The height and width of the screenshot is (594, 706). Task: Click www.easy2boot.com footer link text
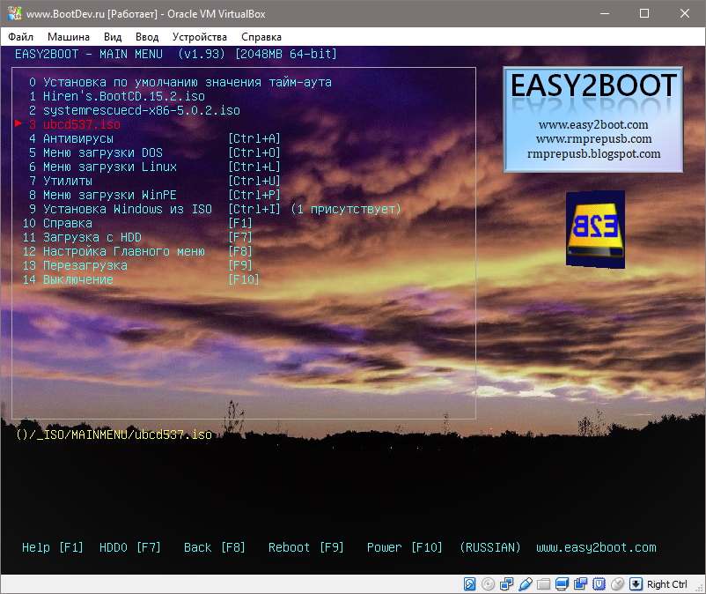click(x=596, y=547)
